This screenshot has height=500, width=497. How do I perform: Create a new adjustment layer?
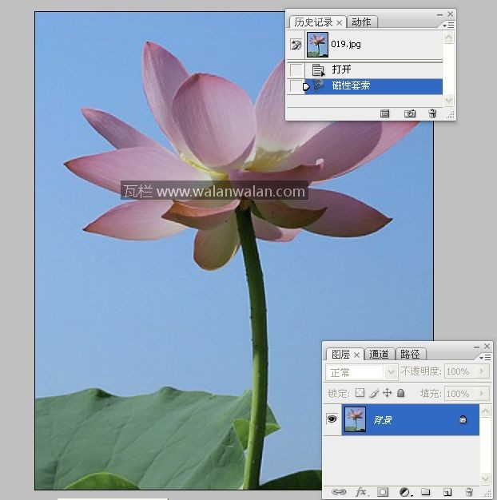[404, 492]
